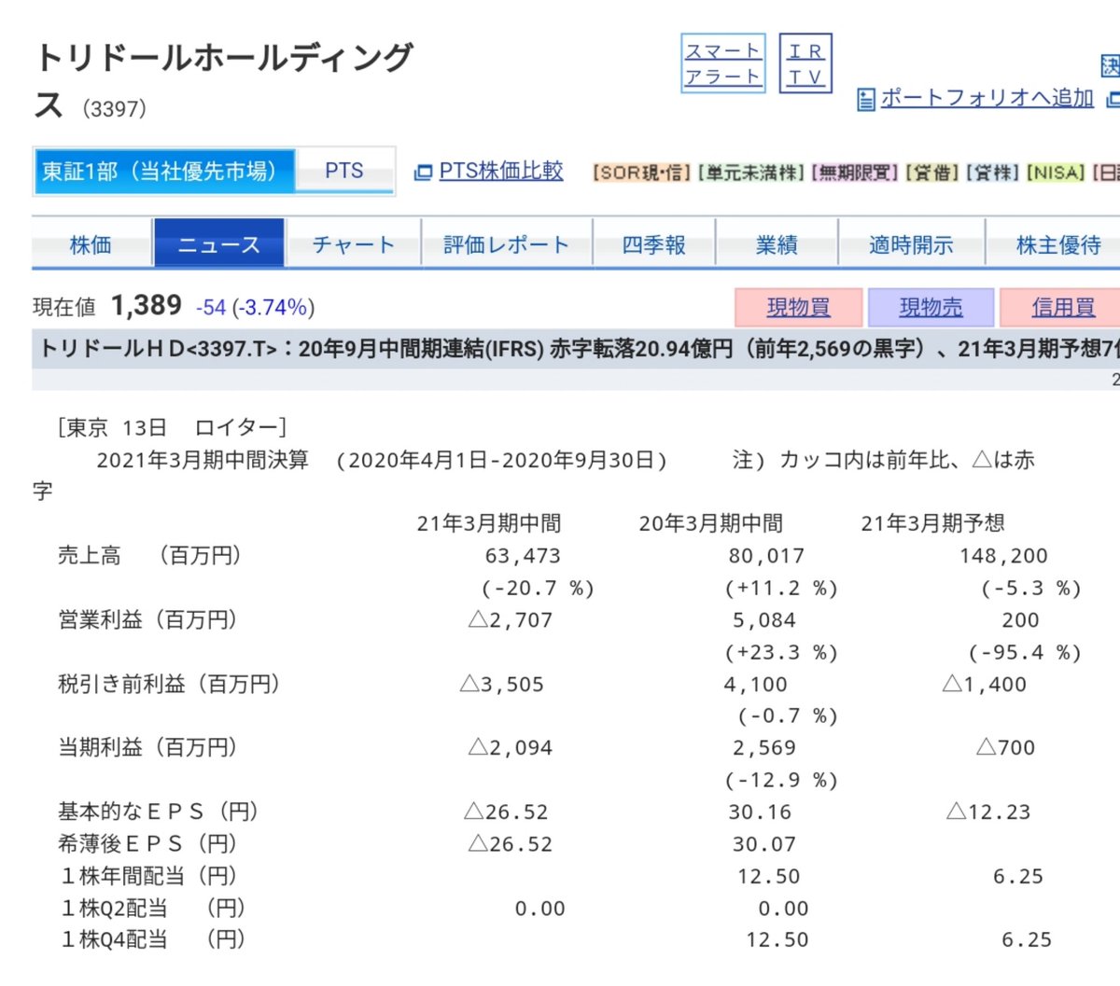Image resolution: width=1120 pixels, height=986 pixels.
Task: Click the news headline トリドールHD<3397.T>
Action: 579,348
